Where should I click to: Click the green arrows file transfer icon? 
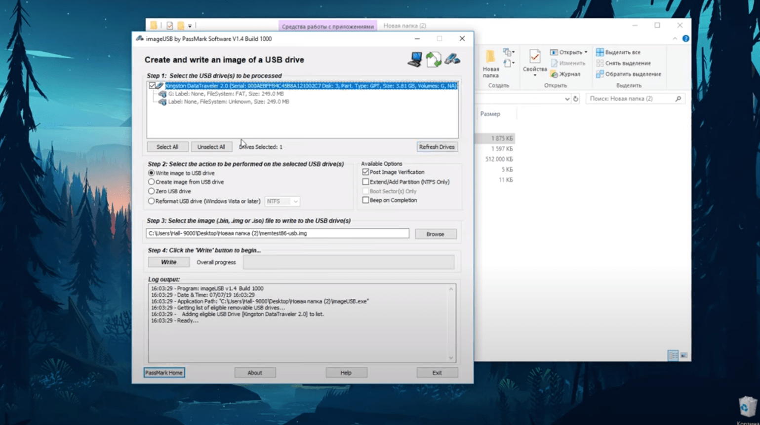click(433, 60)
